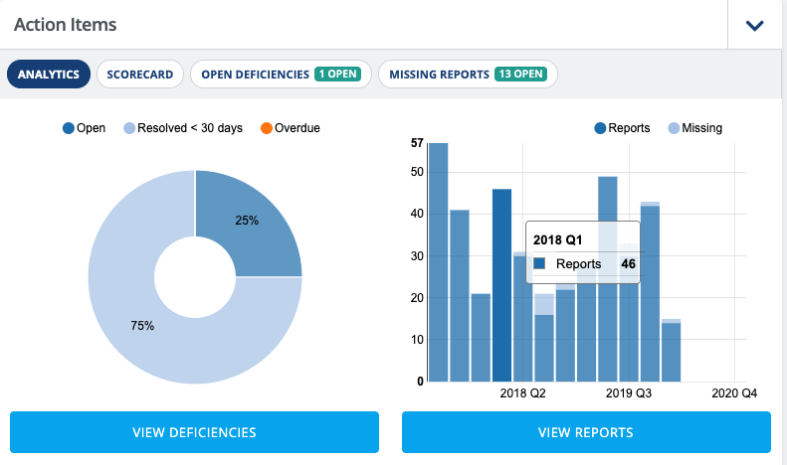Image resolution: width=787 pixels, height=465 pixels.
Task: Click the 2020 Q4 axis label
Action: point(734,393)
